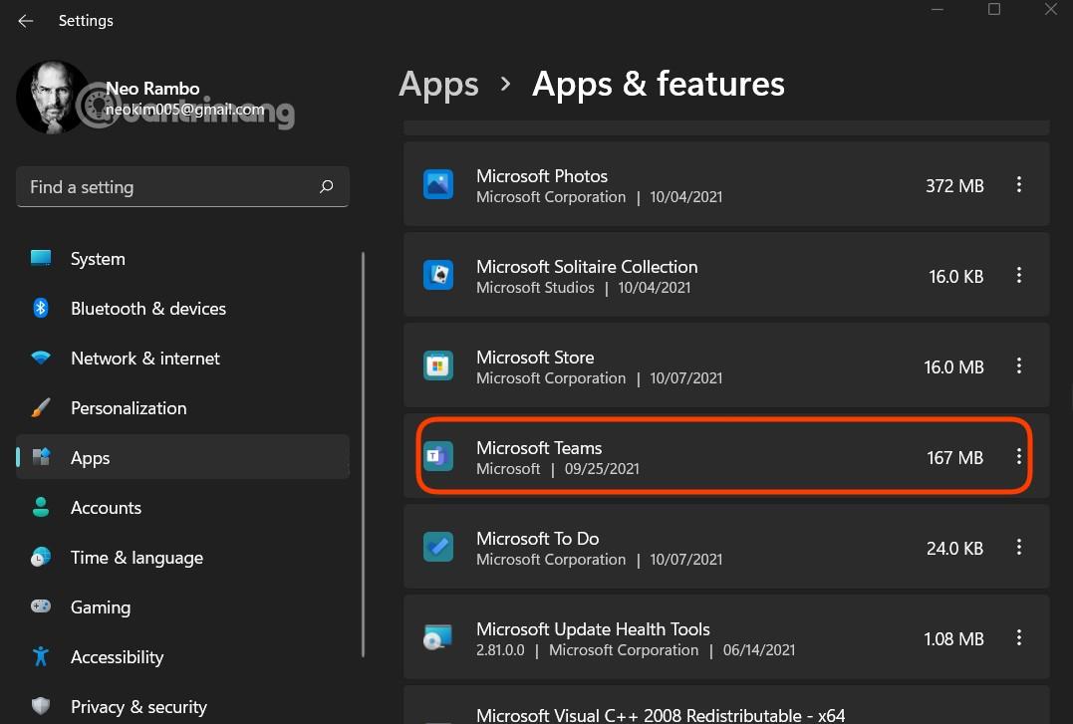The image size is (1073, 724).
Task: Open more options for Microsoft Store
Action: (x=1019, y=366)
